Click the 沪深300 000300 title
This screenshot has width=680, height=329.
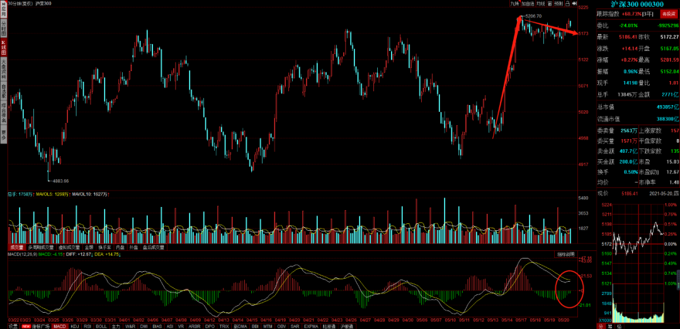(637, 4)
